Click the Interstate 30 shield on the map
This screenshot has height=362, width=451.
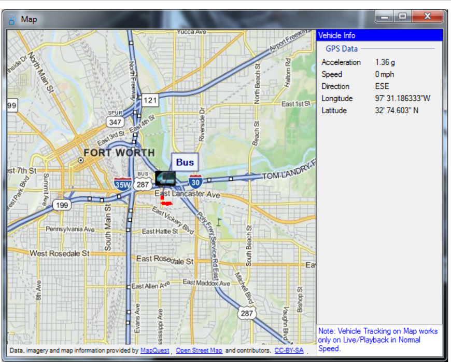[x=195, y=182]
